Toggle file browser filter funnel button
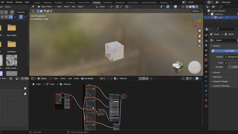This screenshot has height=134, width=238. pos(21,17)
